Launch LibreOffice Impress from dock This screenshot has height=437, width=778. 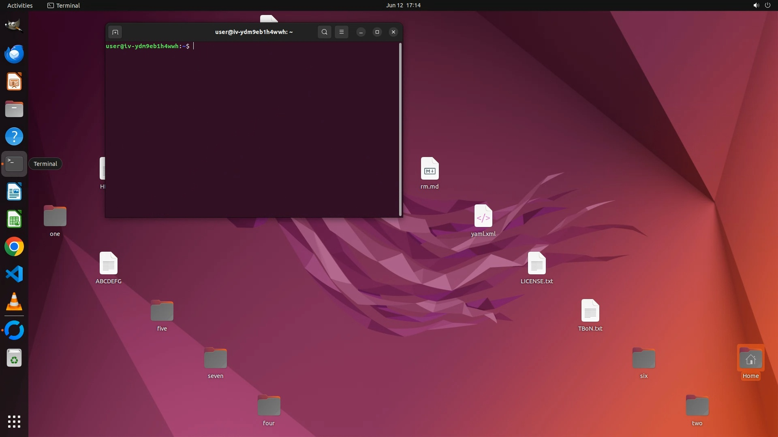14,82
